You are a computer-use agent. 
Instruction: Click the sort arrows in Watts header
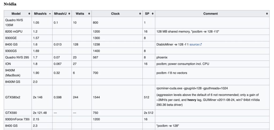(x=89, y=14)
